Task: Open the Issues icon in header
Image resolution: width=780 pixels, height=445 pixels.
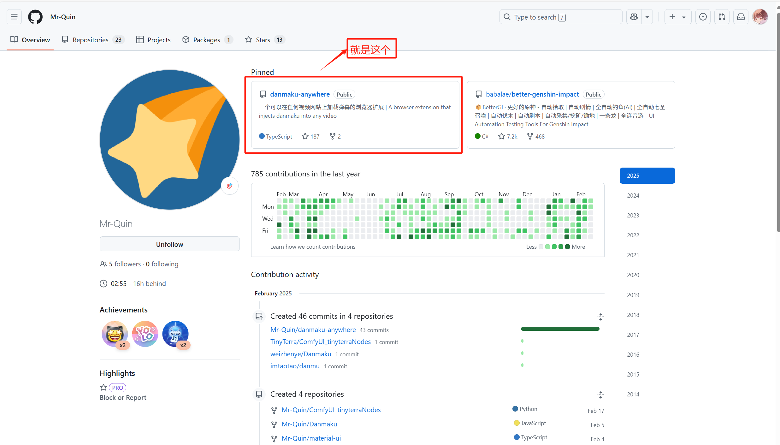Action: tap(703, 17)
